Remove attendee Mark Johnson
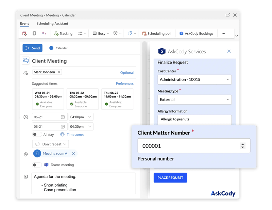 point(59,72)
